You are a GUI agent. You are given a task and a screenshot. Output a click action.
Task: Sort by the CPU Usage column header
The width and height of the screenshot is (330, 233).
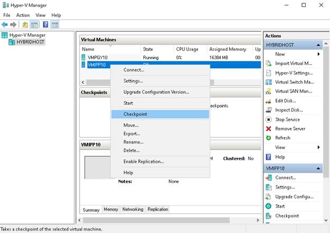pyautogui.click(x=190, y=49)
